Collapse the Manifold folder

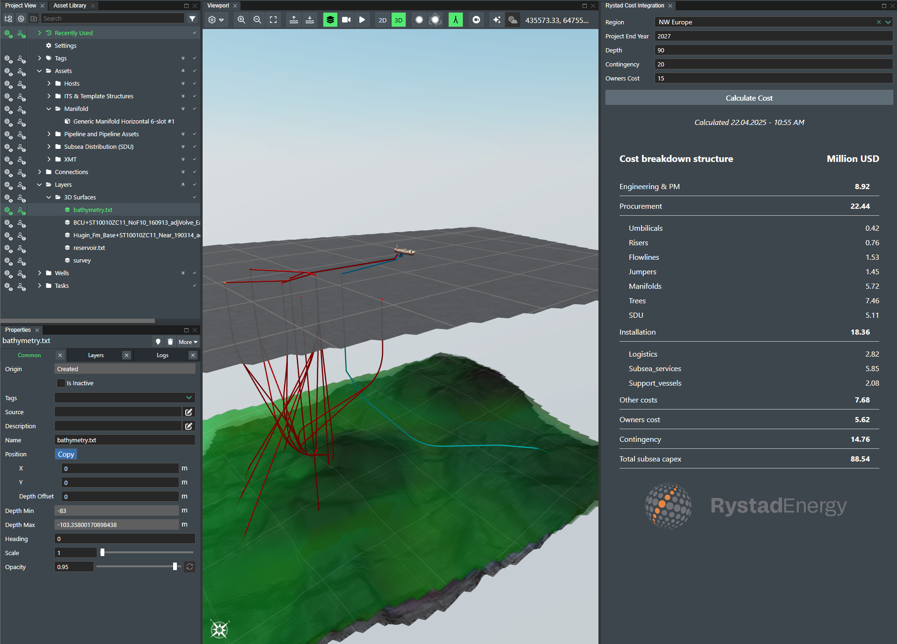point(49,109)
